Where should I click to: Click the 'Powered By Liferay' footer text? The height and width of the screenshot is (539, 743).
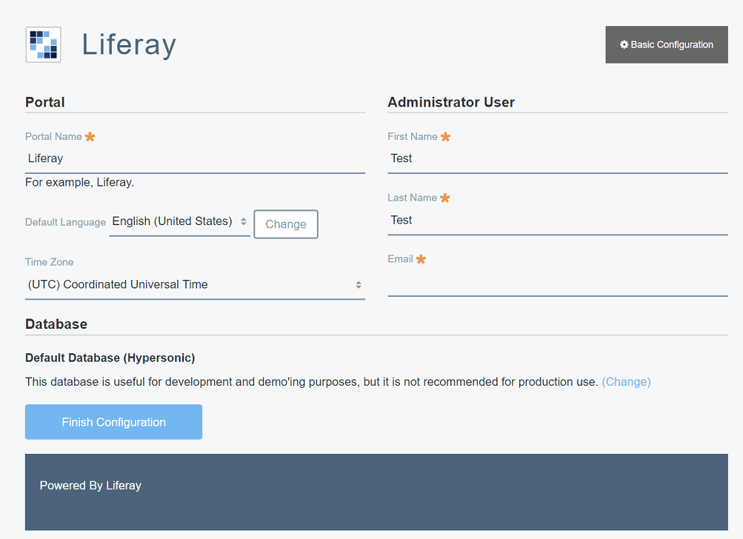tap(90, 486)
